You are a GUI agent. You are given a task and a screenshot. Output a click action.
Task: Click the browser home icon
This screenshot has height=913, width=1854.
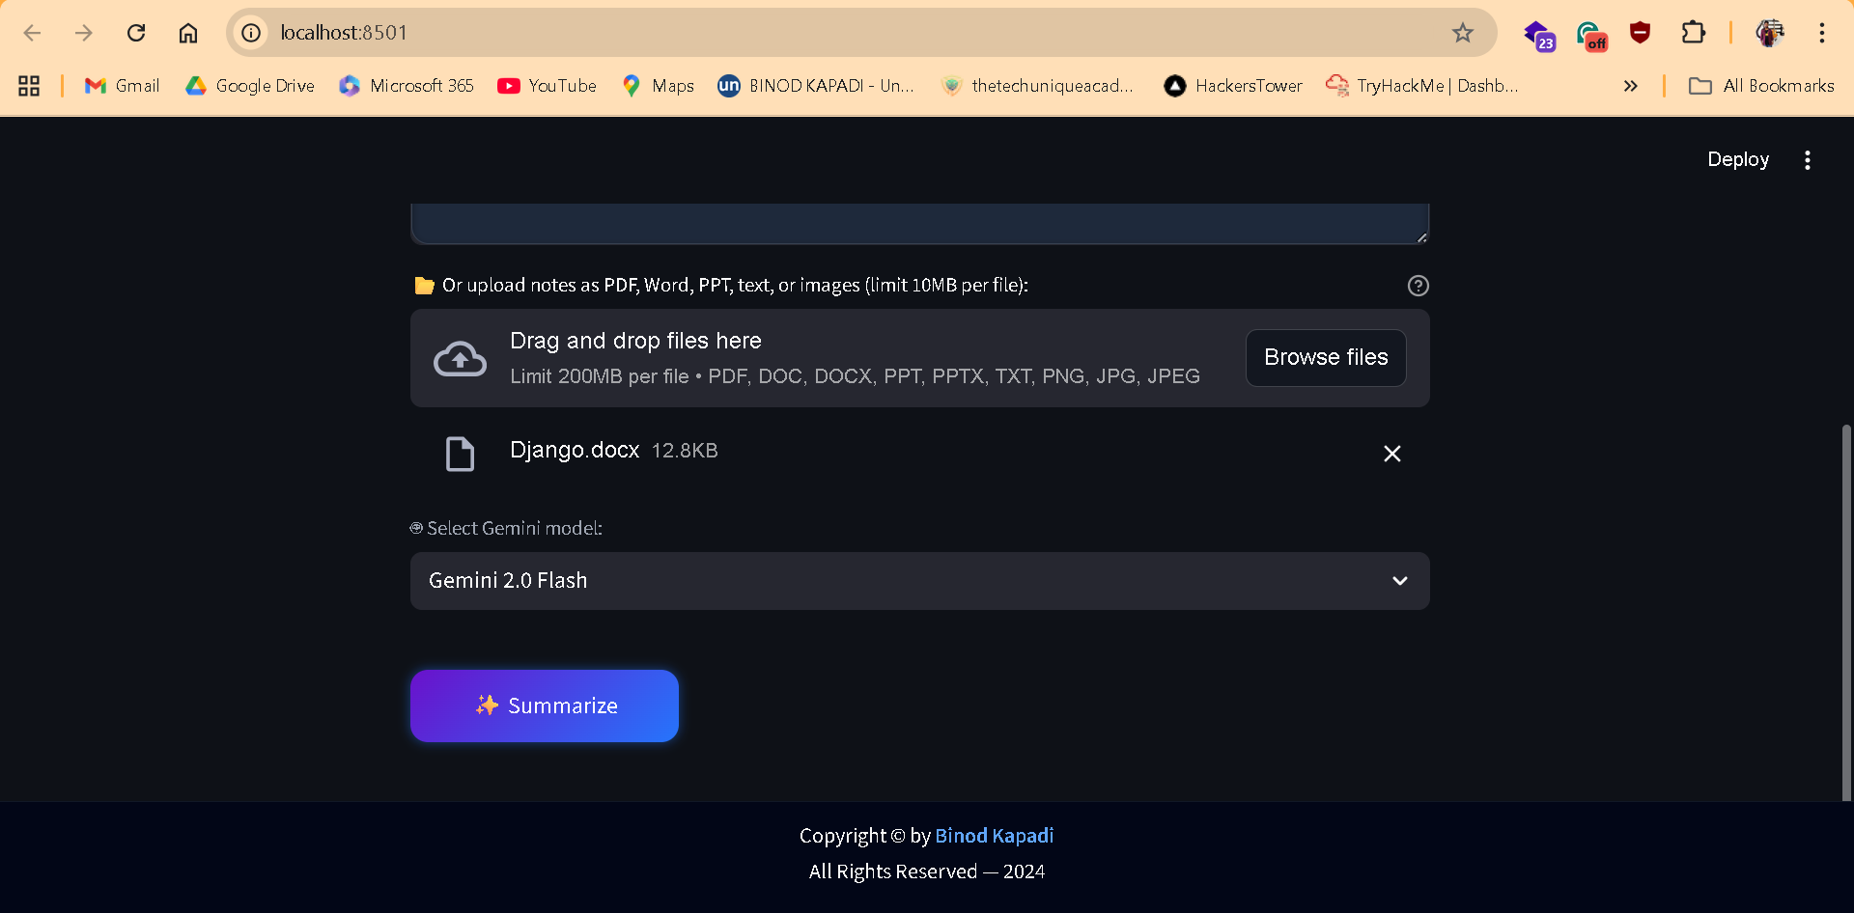click(x=188, y=32)
